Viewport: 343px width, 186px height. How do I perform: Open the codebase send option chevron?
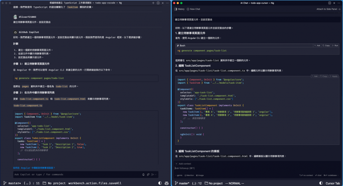(338, 175)
